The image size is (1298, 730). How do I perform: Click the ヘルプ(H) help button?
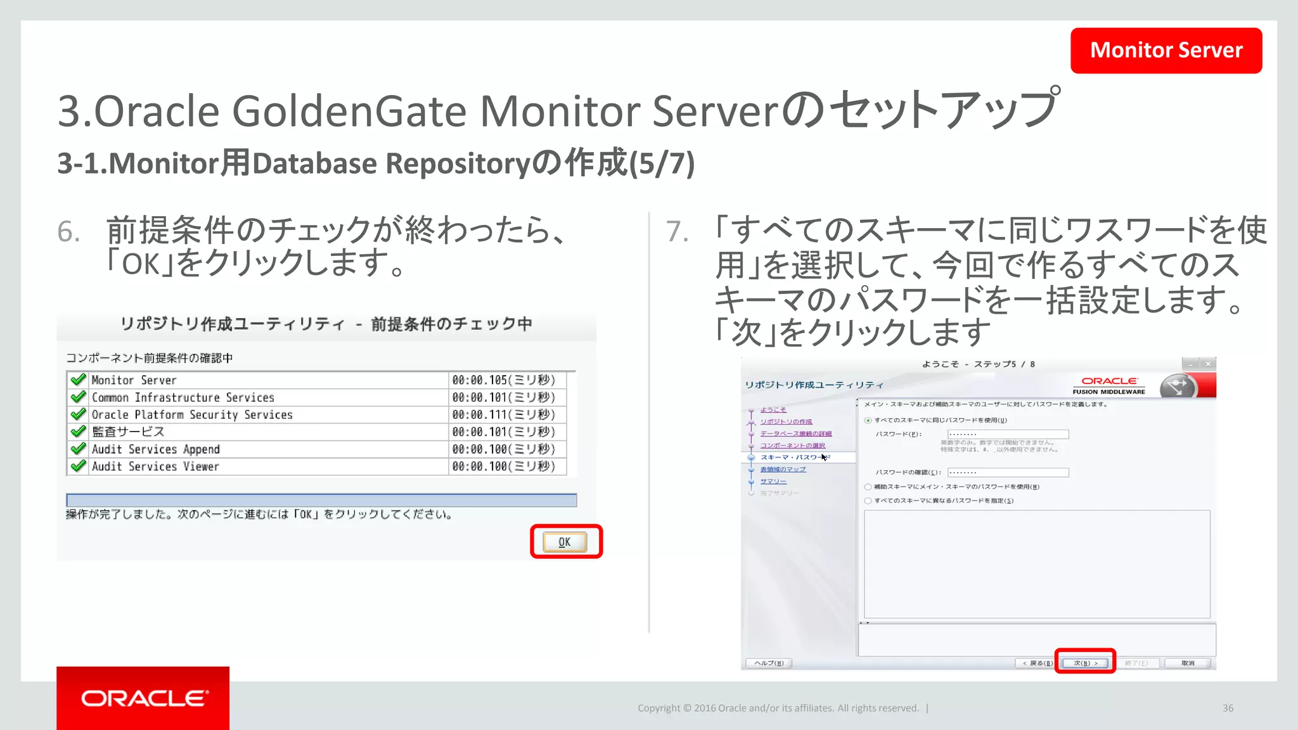769,663
